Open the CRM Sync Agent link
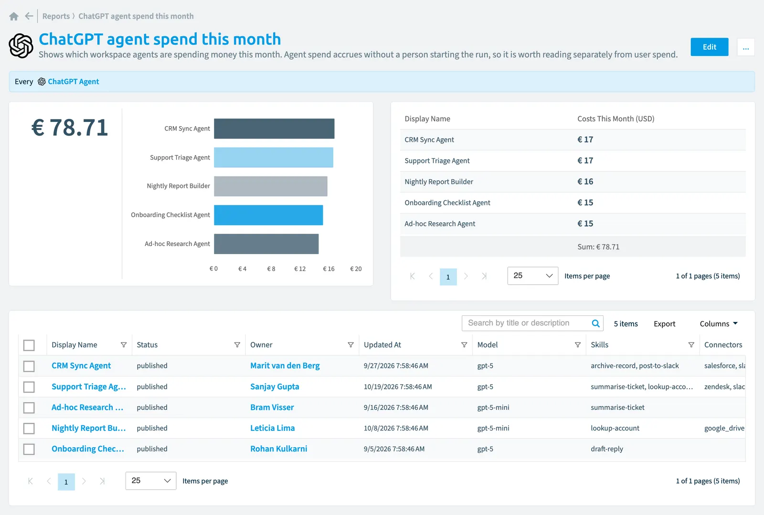 81,365
